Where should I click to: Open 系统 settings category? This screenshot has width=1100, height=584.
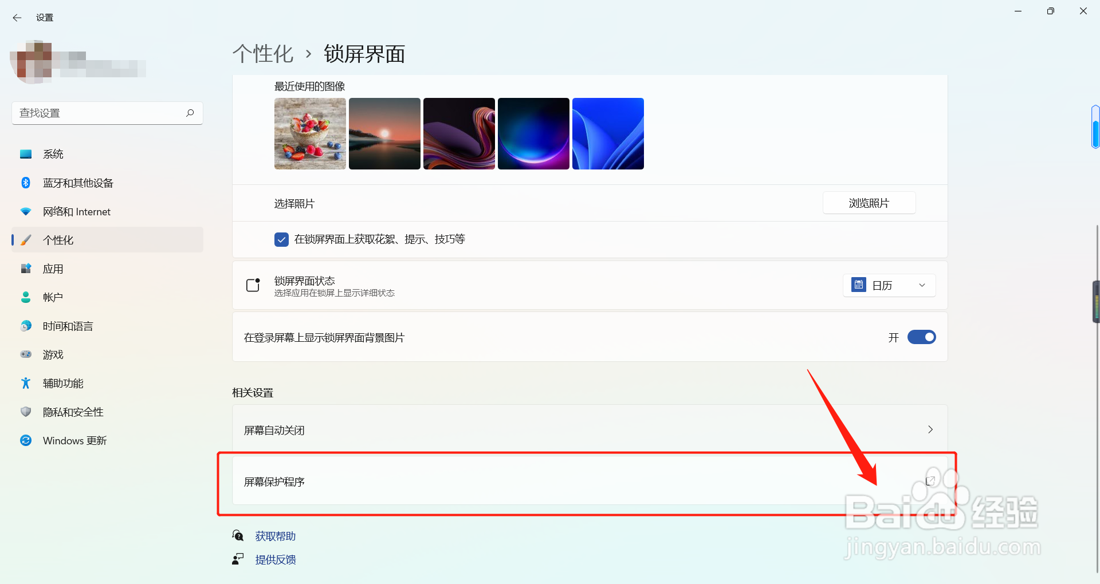pyautogui.click(x=108, y=154)
